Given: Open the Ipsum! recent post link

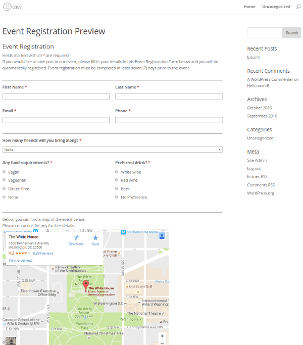Looking at the screenshot, I should [254, 57].
